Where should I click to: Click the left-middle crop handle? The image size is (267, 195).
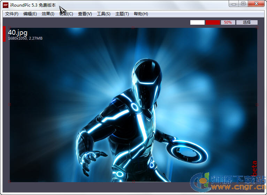pyautogui.click(x=9, y=105)
